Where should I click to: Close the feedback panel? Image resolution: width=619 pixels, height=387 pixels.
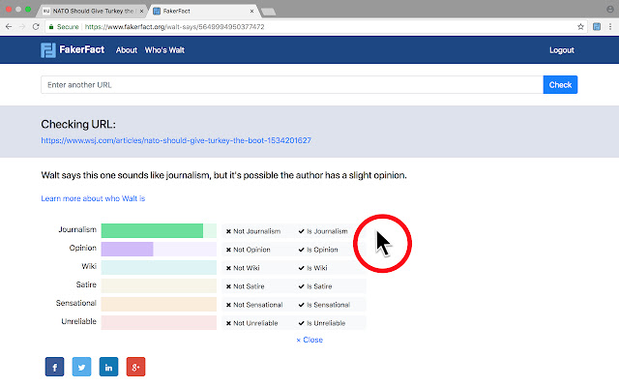tap(309, 340)
